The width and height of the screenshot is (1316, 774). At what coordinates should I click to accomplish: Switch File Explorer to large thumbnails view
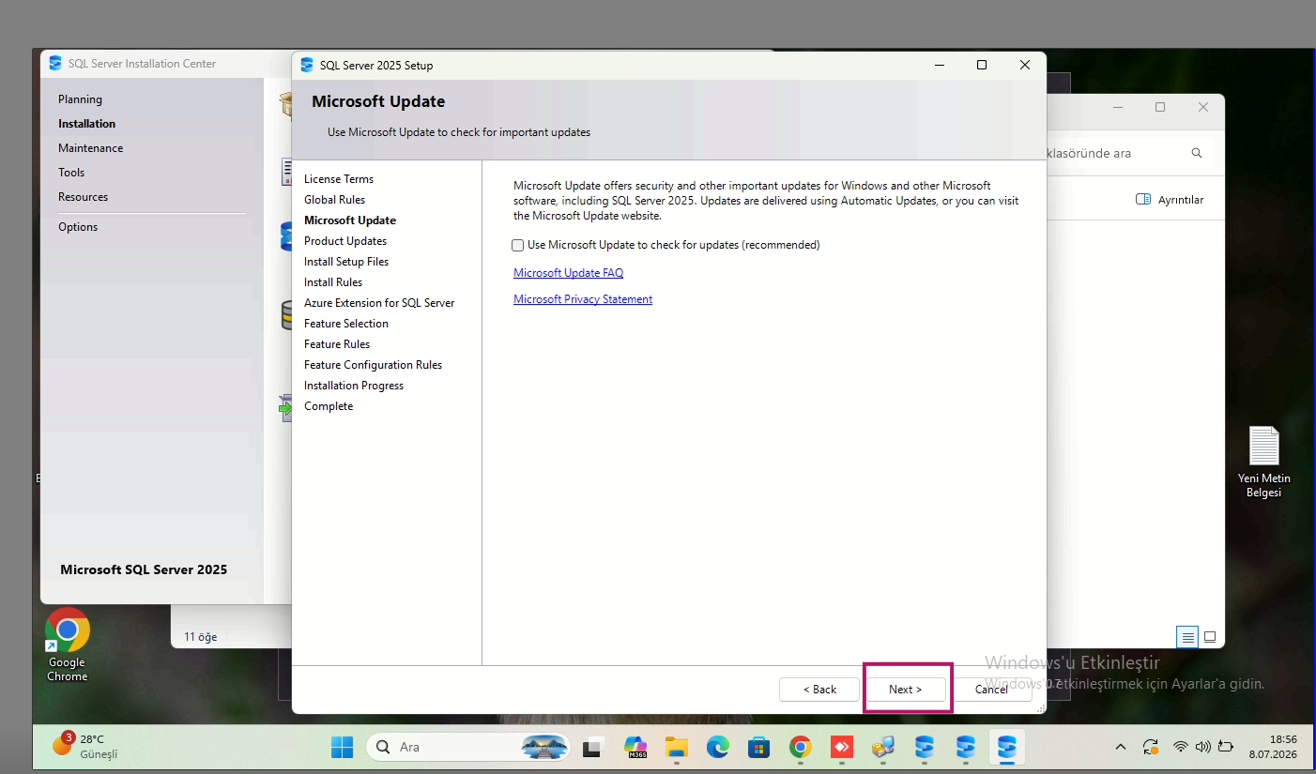1210,637
